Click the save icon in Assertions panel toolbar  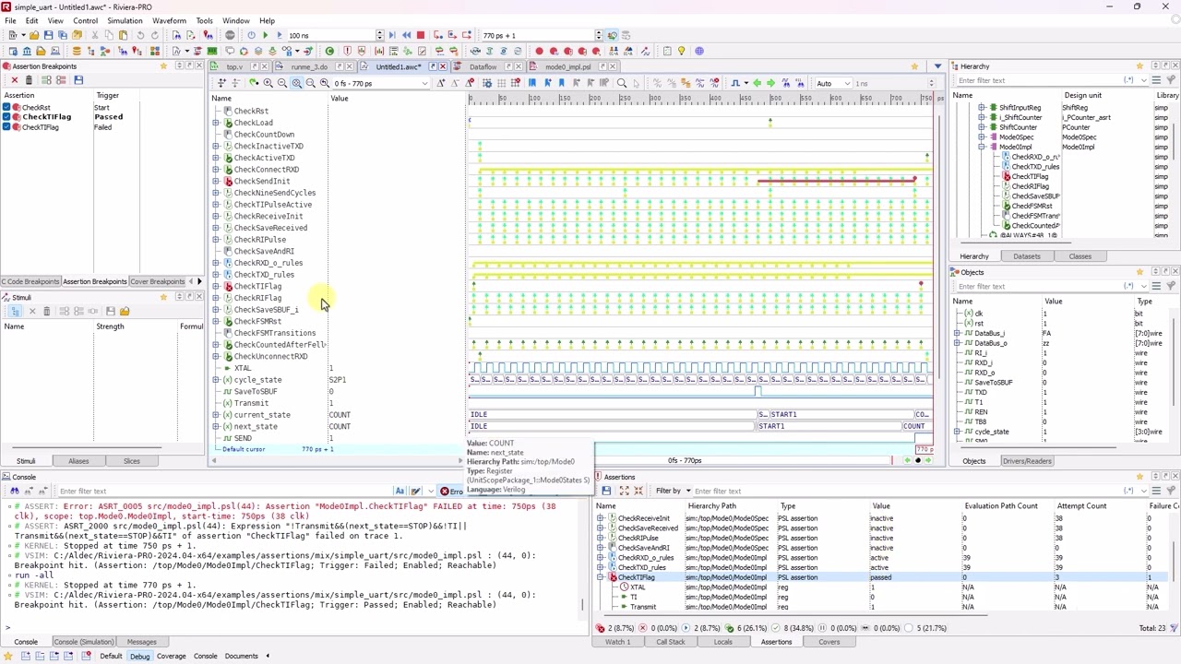(606, 491)
